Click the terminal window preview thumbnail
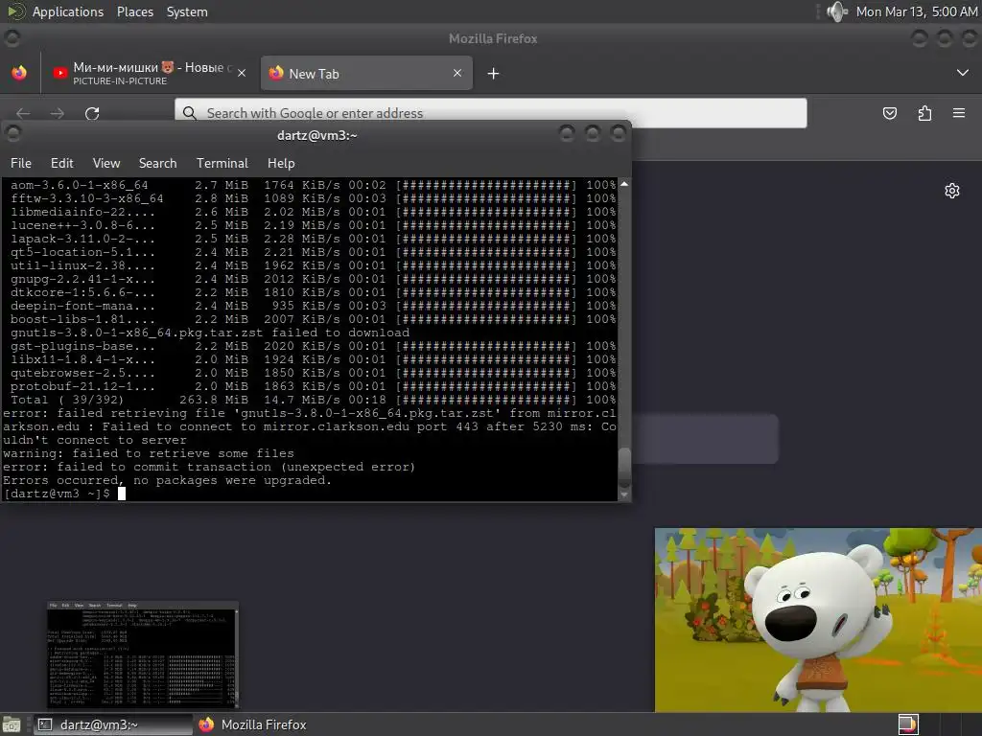The height and width of the screenshot is (736, 982). point(143,655)
